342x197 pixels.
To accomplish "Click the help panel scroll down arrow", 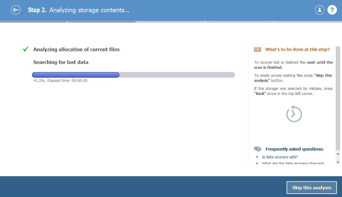I will tap(338, 162).
